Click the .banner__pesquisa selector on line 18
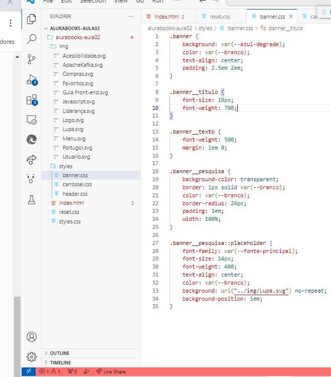331x377 pixels. (197, 172)
